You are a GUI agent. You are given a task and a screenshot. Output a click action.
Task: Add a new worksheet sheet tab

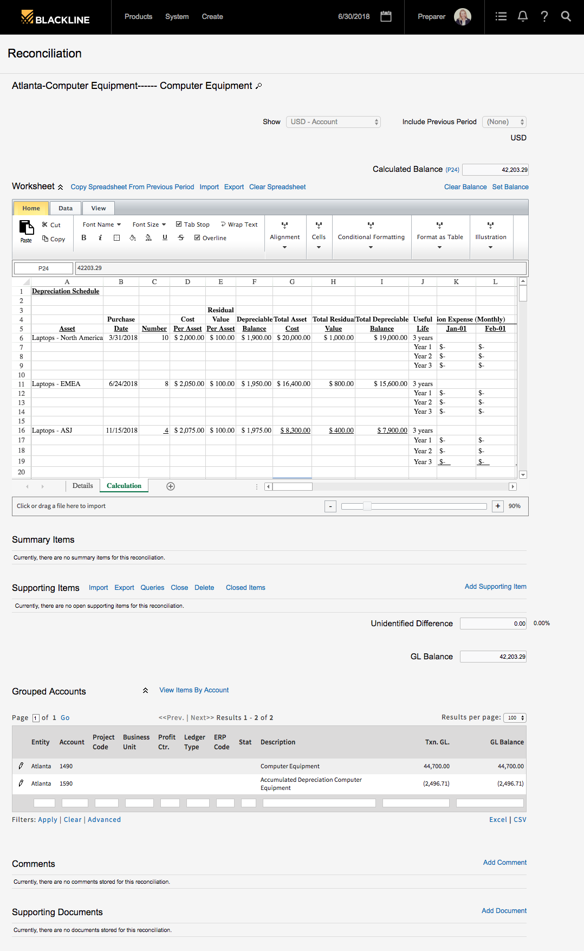point(171,486)
